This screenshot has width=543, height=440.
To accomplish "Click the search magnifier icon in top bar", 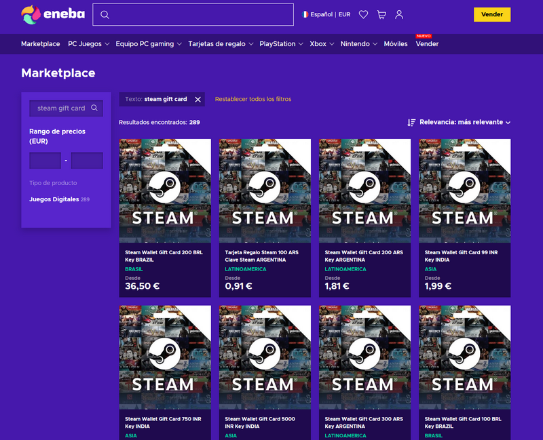I will point(105,14).
